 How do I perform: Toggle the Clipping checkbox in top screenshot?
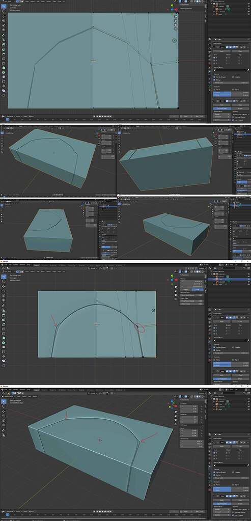point(233,77)
